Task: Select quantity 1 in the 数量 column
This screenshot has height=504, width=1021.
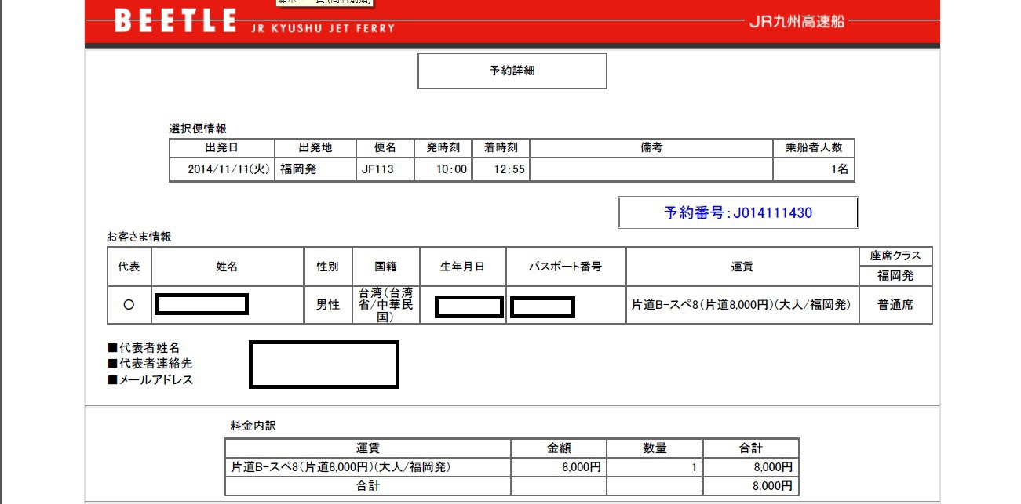Action: tap(693, 467)
